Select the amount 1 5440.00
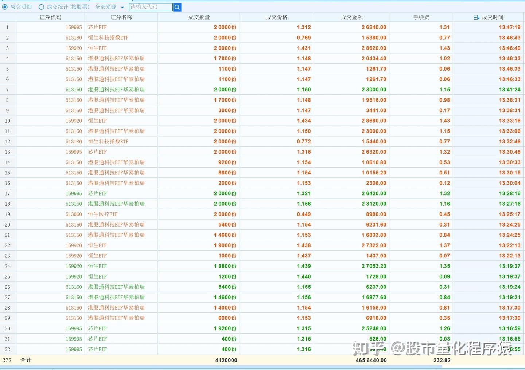 (374, 141)
